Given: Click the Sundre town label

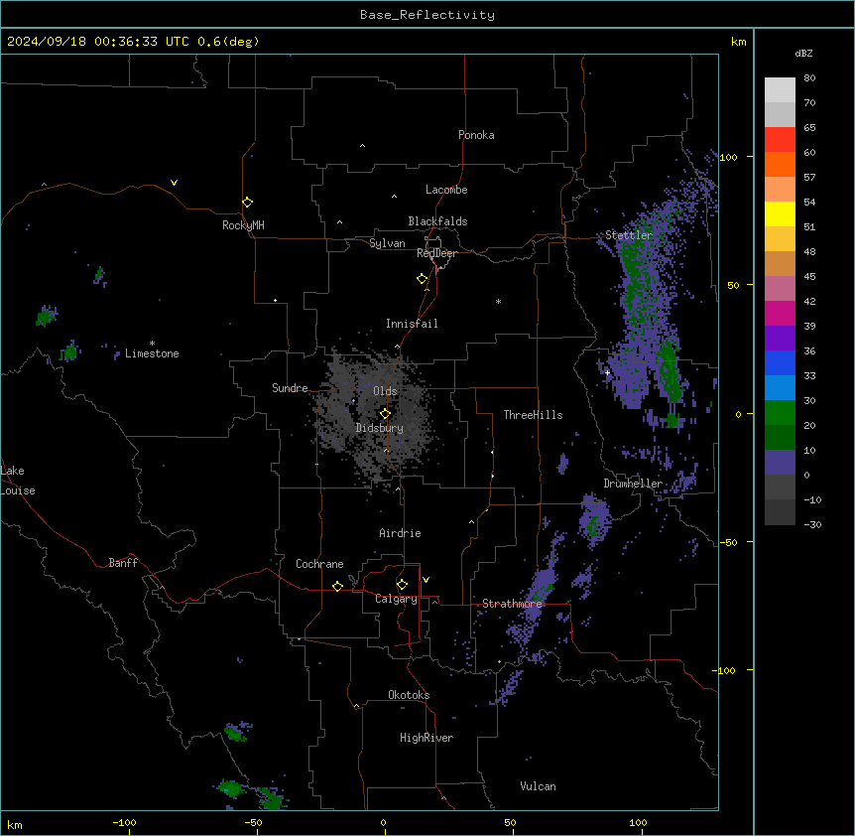Looking at the screenshot, I should click(x=290, y=388).
